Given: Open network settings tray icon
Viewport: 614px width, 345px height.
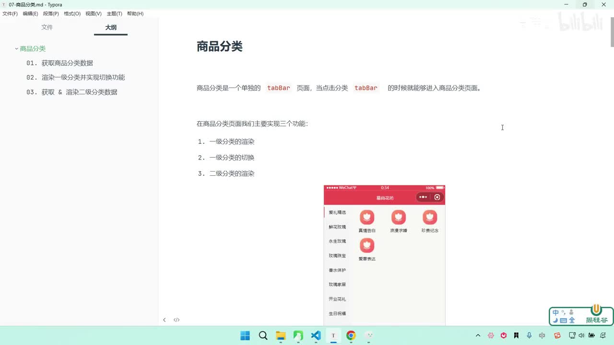Looking at the screenshot, I should [572, 335].
